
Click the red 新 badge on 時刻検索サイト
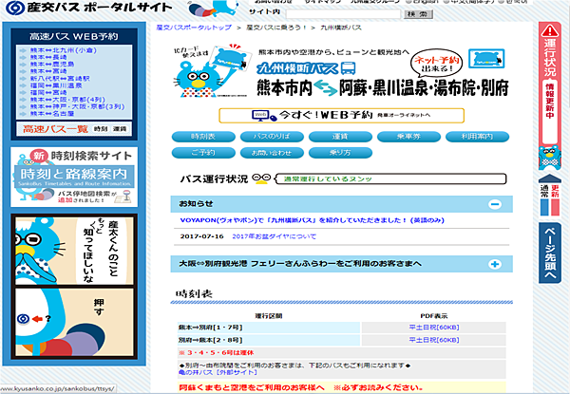tap(39, 156)
